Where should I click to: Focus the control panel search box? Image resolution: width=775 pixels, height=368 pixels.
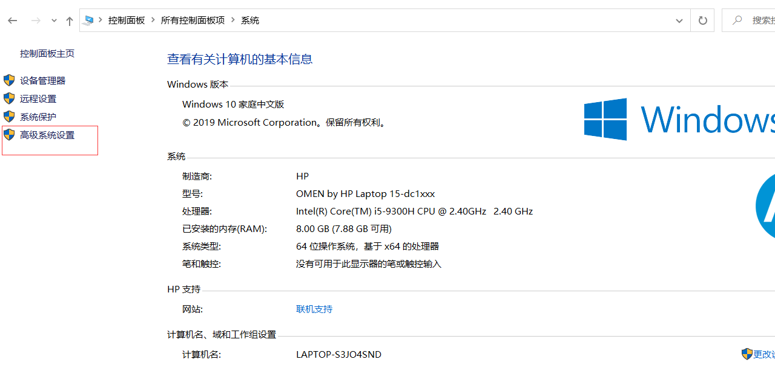(748, 21)
